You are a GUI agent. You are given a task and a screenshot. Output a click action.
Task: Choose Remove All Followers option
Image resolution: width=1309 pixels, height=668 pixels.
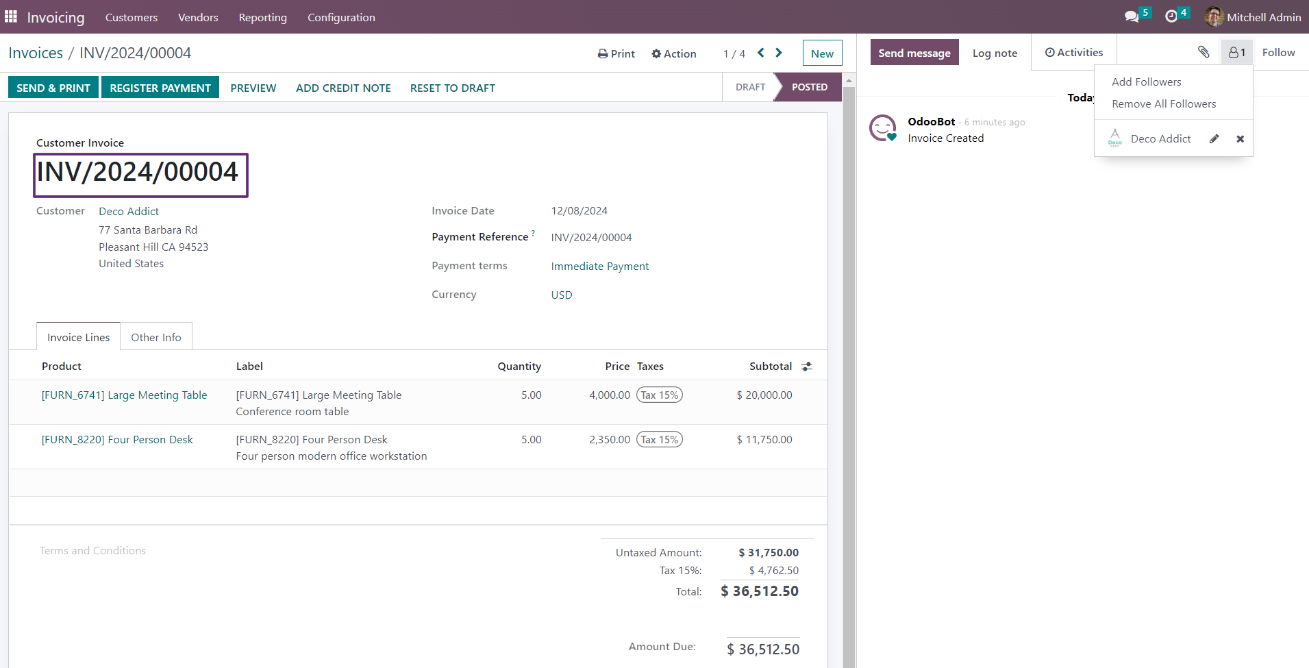[x=1164, y=103]
